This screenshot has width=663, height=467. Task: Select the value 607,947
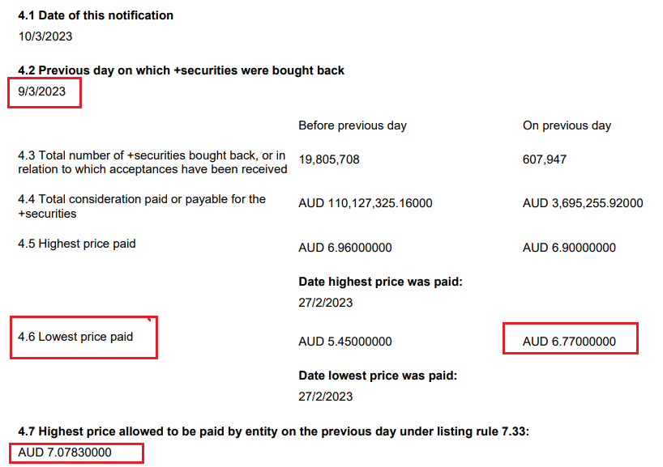(544, 159)
